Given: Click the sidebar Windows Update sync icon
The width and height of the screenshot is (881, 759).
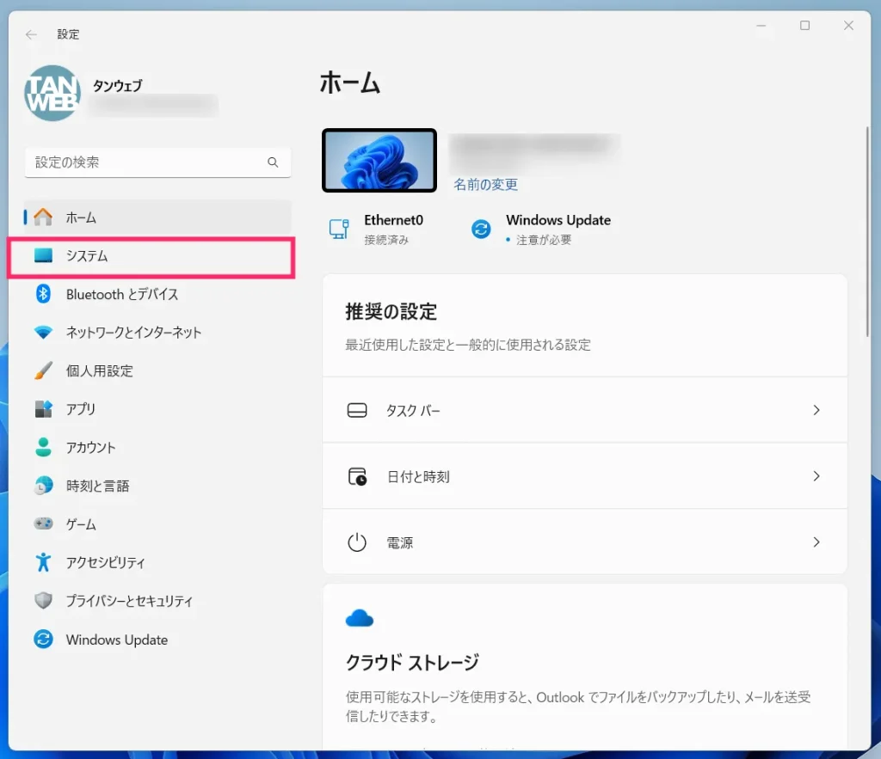Looking at the screenshot, I should [x=43, y=640].
